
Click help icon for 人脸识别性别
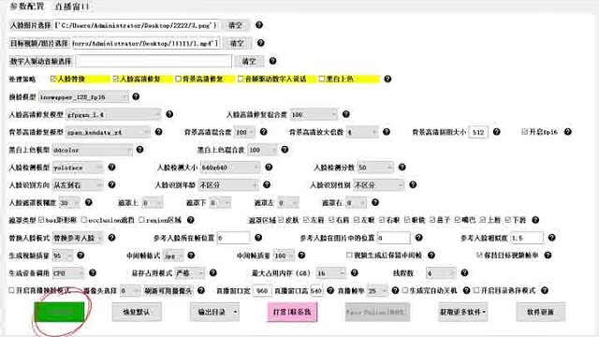click(x=413, y=185)
